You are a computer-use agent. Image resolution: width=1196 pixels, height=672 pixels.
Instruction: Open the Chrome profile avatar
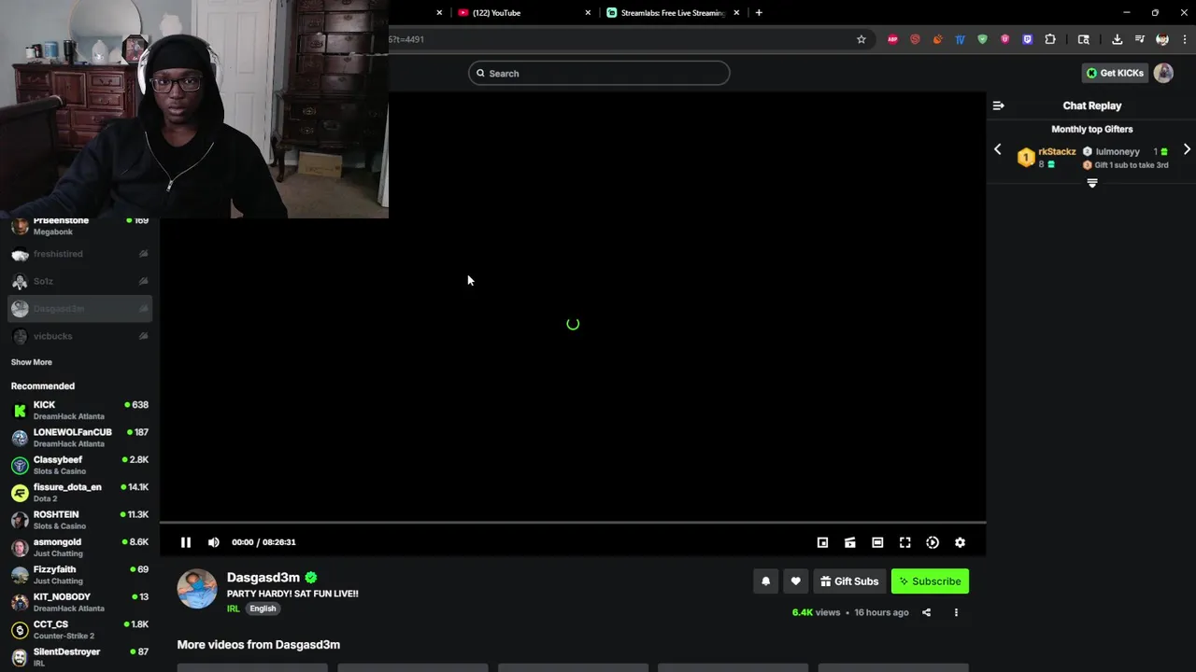(1162, 39)
